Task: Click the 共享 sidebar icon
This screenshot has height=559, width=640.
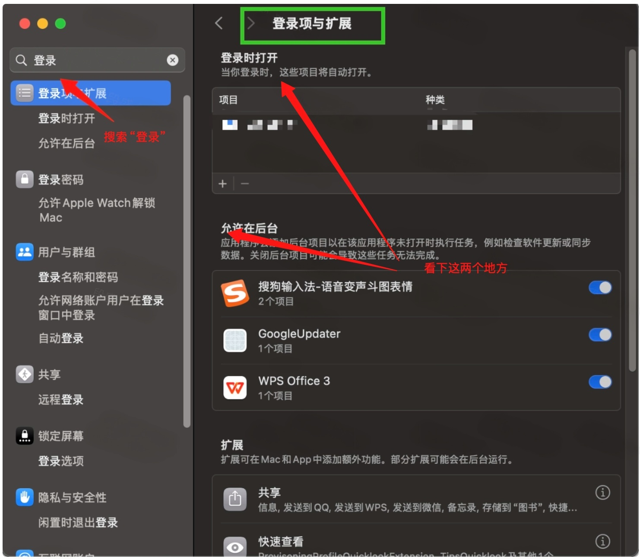Action: [25, 374]
